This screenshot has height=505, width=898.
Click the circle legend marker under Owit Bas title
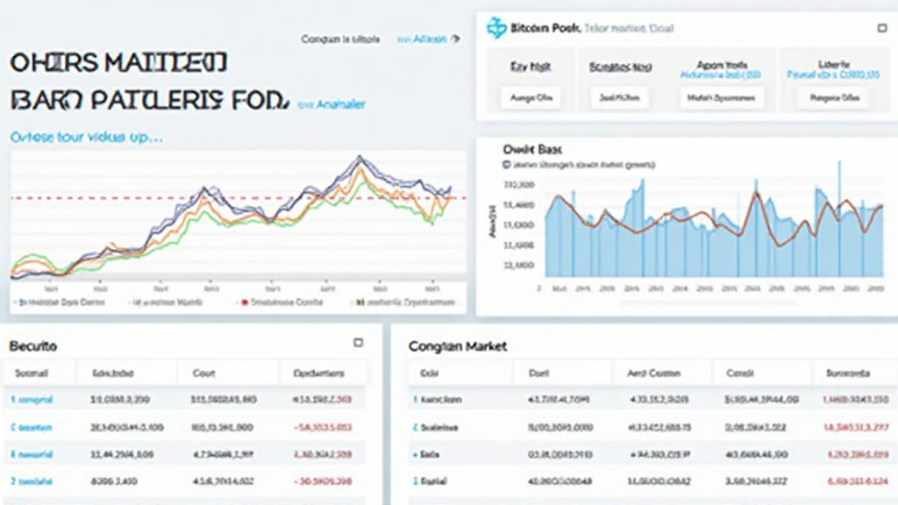click(x=507, y=164)
